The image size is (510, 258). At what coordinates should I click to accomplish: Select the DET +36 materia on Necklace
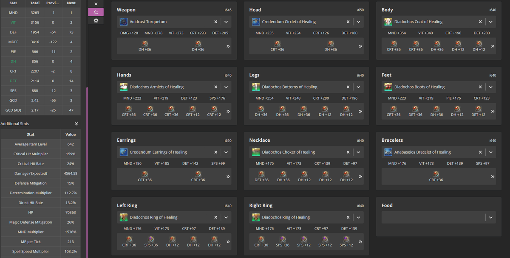(x=261, y=177)
